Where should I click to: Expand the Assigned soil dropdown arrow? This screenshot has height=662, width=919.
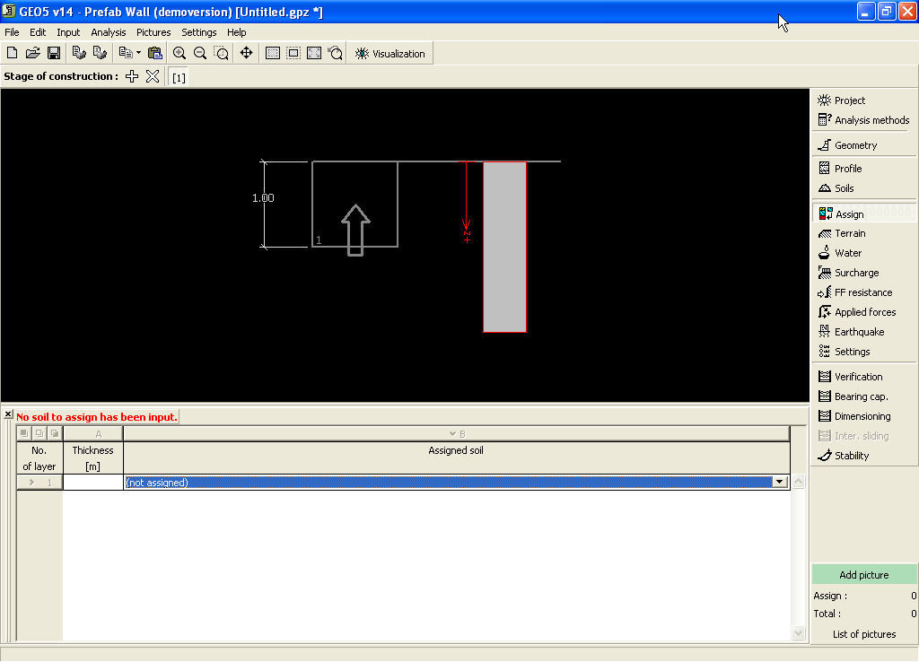coord(780,482)
